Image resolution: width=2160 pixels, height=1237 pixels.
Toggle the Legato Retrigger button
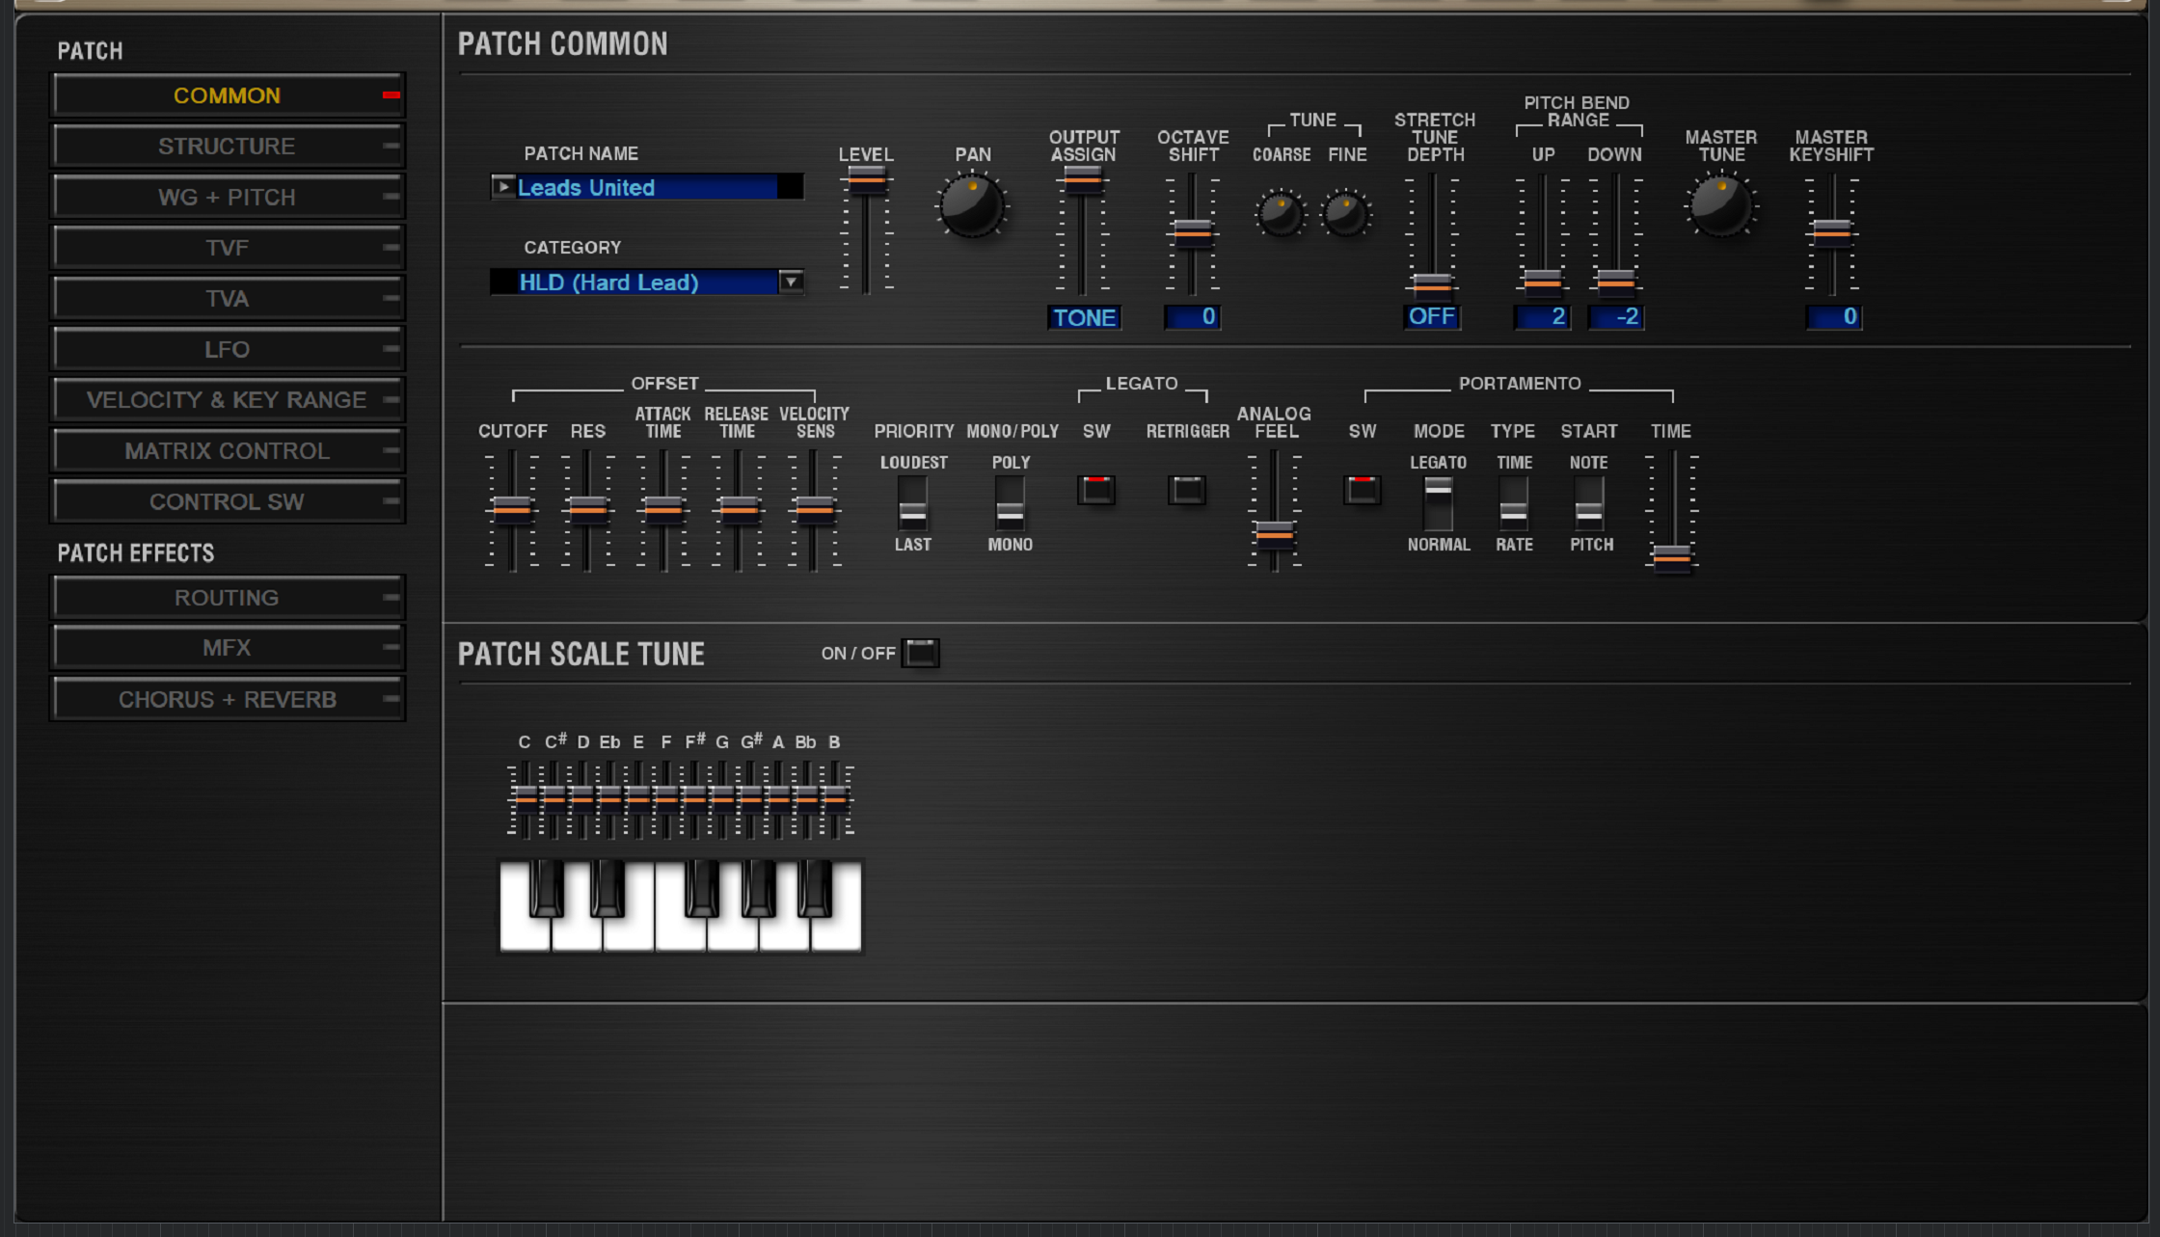tap(1187, 490)
